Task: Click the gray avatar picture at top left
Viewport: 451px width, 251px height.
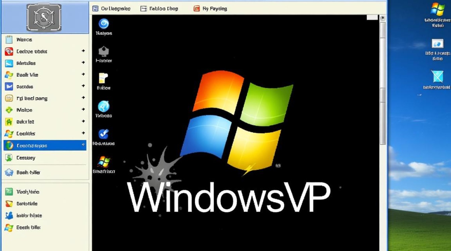Action: (x=44, y=17)
